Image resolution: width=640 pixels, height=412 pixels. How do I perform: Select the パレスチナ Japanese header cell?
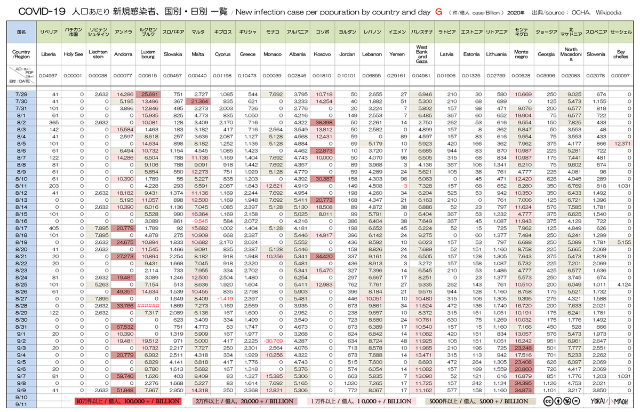click(x=422, y=32)
